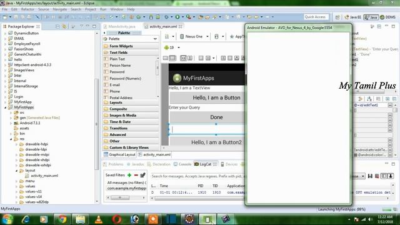Open the Package Explorer view menu
Image resolution: width=400 pixels, height=225 pixels.
(x=81, y=26)
